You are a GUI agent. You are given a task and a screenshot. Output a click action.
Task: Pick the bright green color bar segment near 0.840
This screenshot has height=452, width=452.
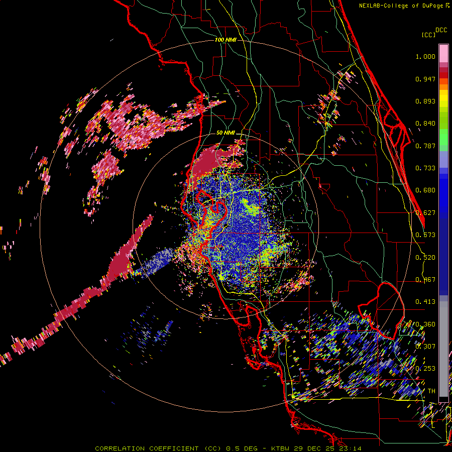tap(443, 137)
